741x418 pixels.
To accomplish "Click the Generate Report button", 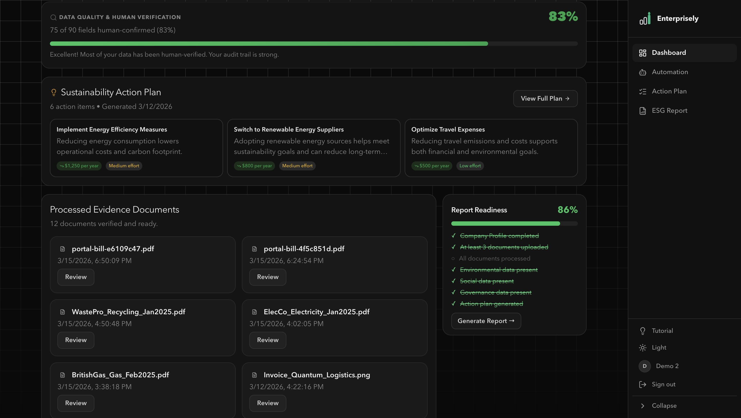I will (x=486, y=321).
